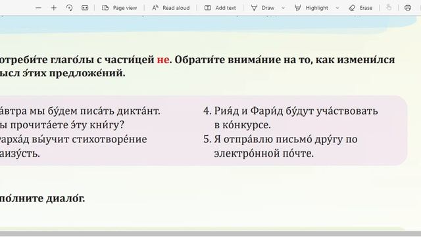421x237 pixels.
Task: Select the Add text tool
Action: (220, 8)
